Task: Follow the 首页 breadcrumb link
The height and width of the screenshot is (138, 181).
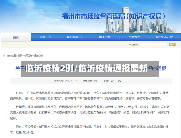Action: tap(20, 56)
